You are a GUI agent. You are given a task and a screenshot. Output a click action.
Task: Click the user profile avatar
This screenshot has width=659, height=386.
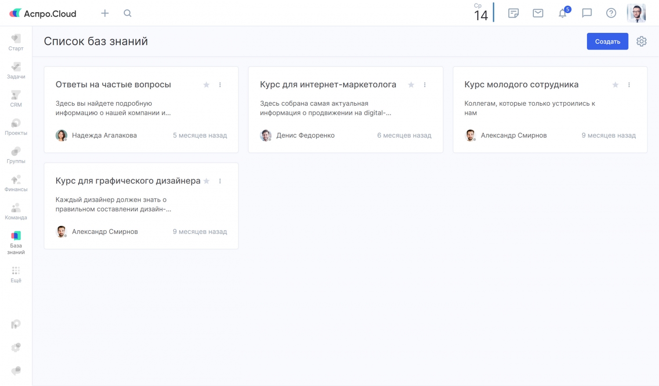(x=636, y=13)
